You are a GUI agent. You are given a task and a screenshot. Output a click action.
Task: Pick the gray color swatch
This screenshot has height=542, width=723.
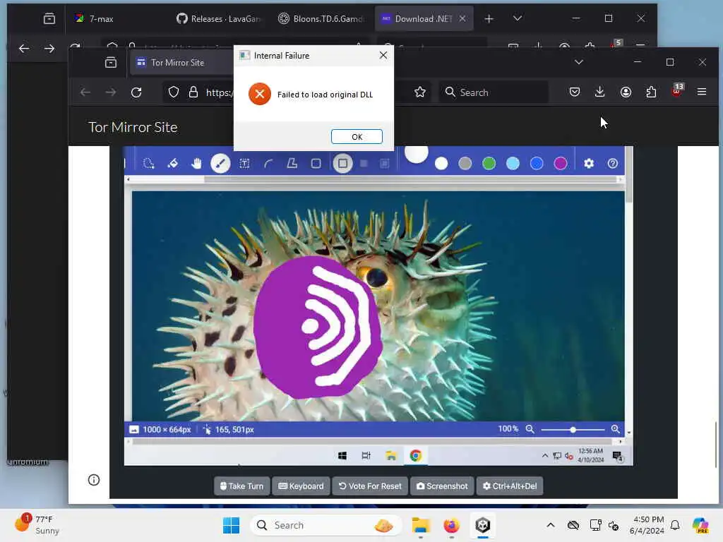click(465, 163)
